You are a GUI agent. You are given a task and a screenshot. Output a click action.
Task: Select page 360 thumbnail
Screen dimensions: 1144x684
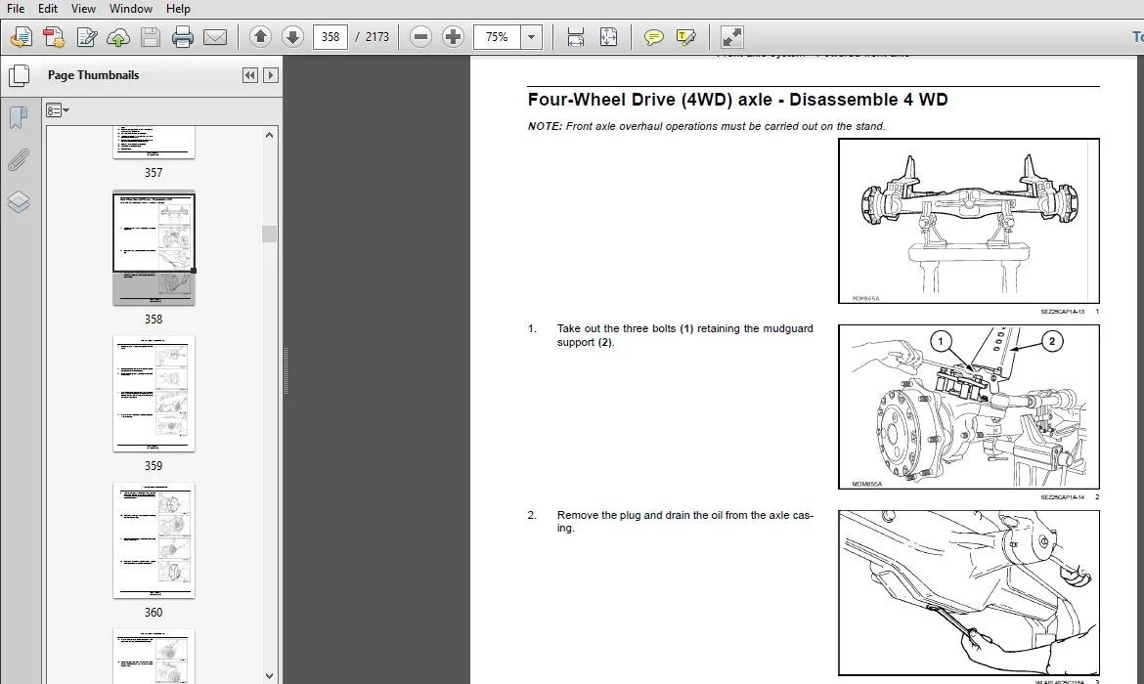pyautogui.click(x=154, y=540)
